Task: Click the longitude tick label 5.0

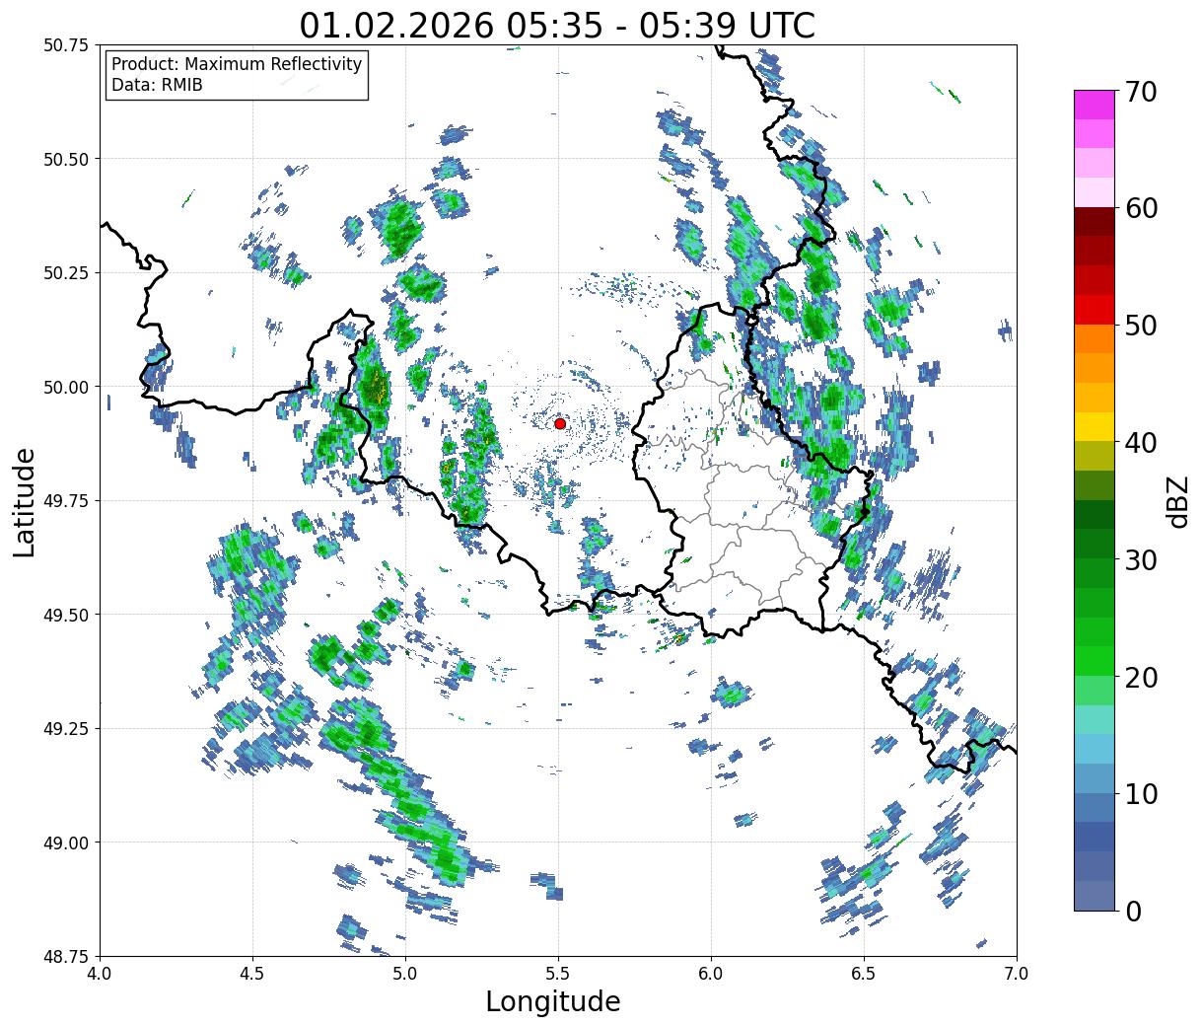Action: tap(405, 973)
